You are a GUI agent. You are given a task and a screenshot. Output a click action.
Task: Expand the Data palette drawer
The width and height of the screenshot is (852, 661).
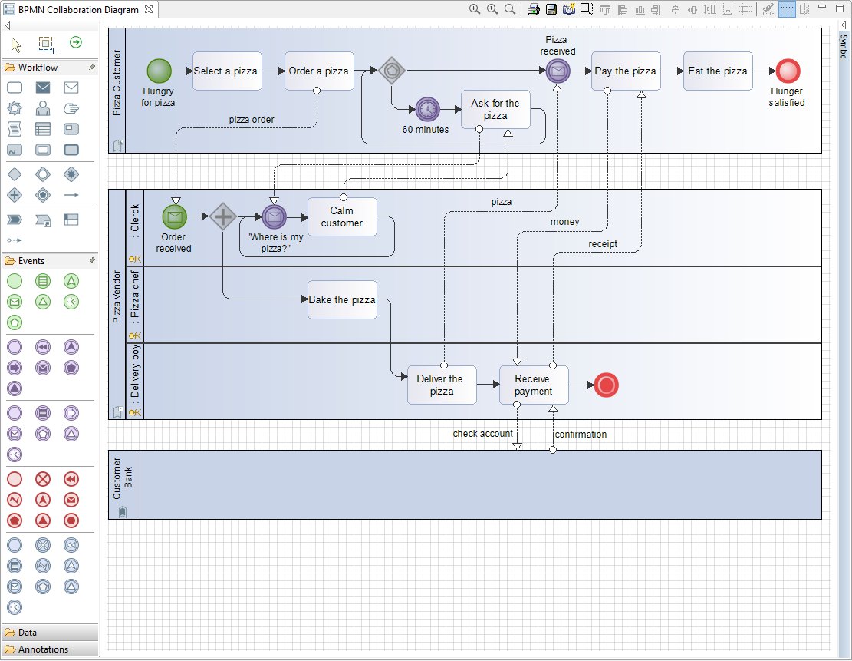tap(50, 632)
